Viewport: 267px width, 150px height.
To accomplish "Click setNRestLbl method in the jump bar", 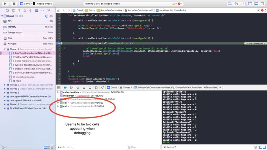I will (x=171, y=10).
